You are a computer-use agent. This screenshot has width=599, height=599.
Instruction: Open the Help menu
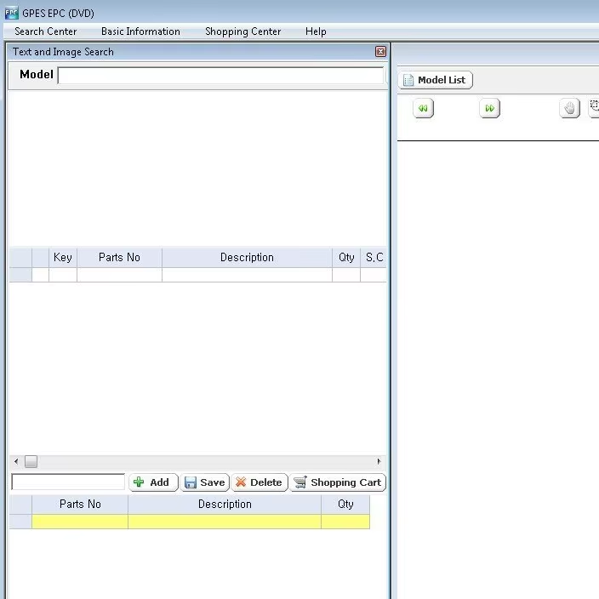click(316, 31)
